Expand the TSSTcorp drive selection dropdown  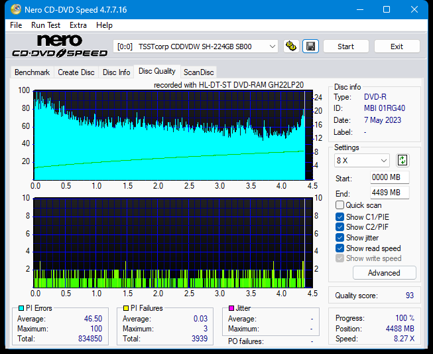pos(272,46)
